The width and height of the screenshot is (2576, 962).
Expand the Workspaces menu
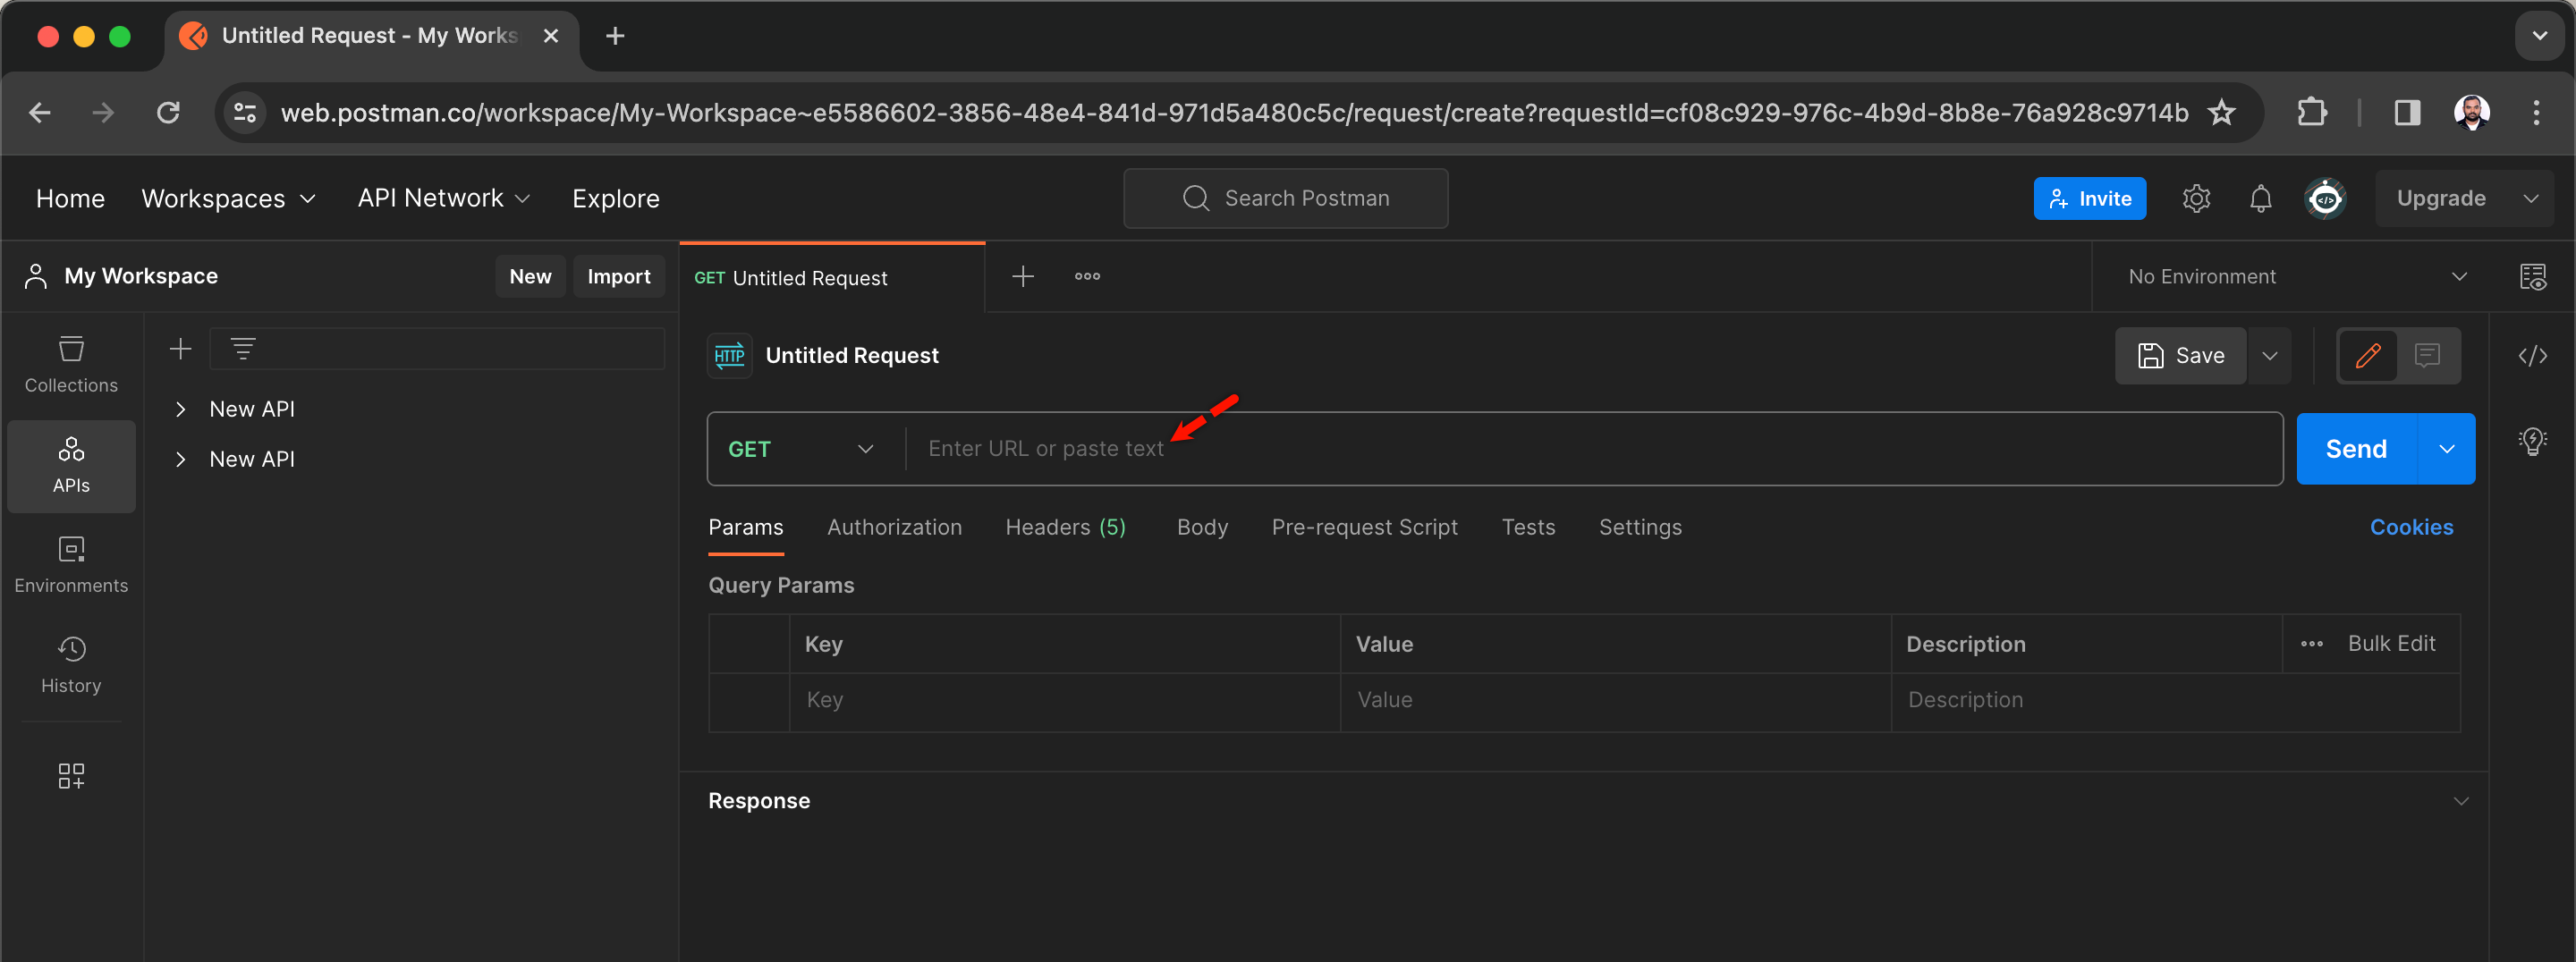click(x=228, y=198)
